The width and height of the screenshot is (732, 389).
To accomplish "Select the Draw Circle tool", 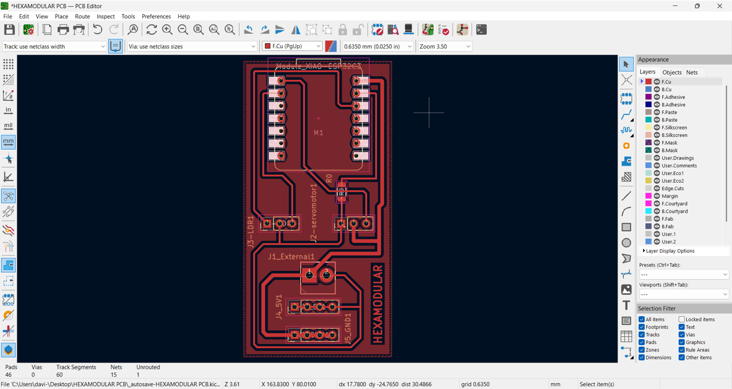I will (626, 243).
